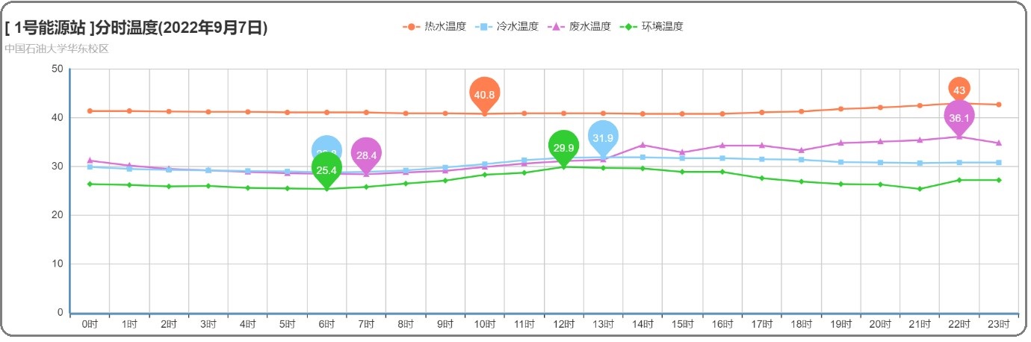Screen dimensions: 1031x342
Task: Click the blue 31.9 marker pin
Action: coord(603,137)
